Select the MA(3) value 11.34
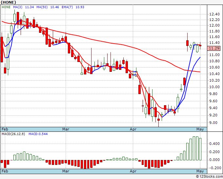The width and height of the screenshot is (223, 179). tap(30, 7)
